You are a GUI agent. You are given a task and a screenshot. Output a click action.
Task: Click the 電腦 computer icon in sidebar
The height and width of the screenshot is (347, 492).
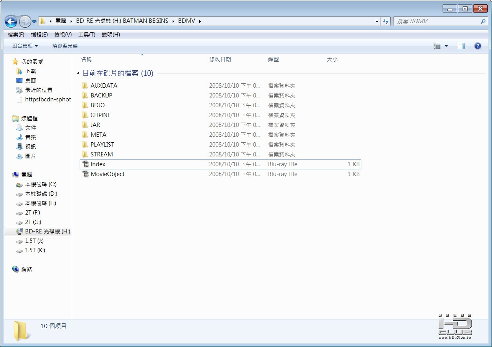[16, 175]
